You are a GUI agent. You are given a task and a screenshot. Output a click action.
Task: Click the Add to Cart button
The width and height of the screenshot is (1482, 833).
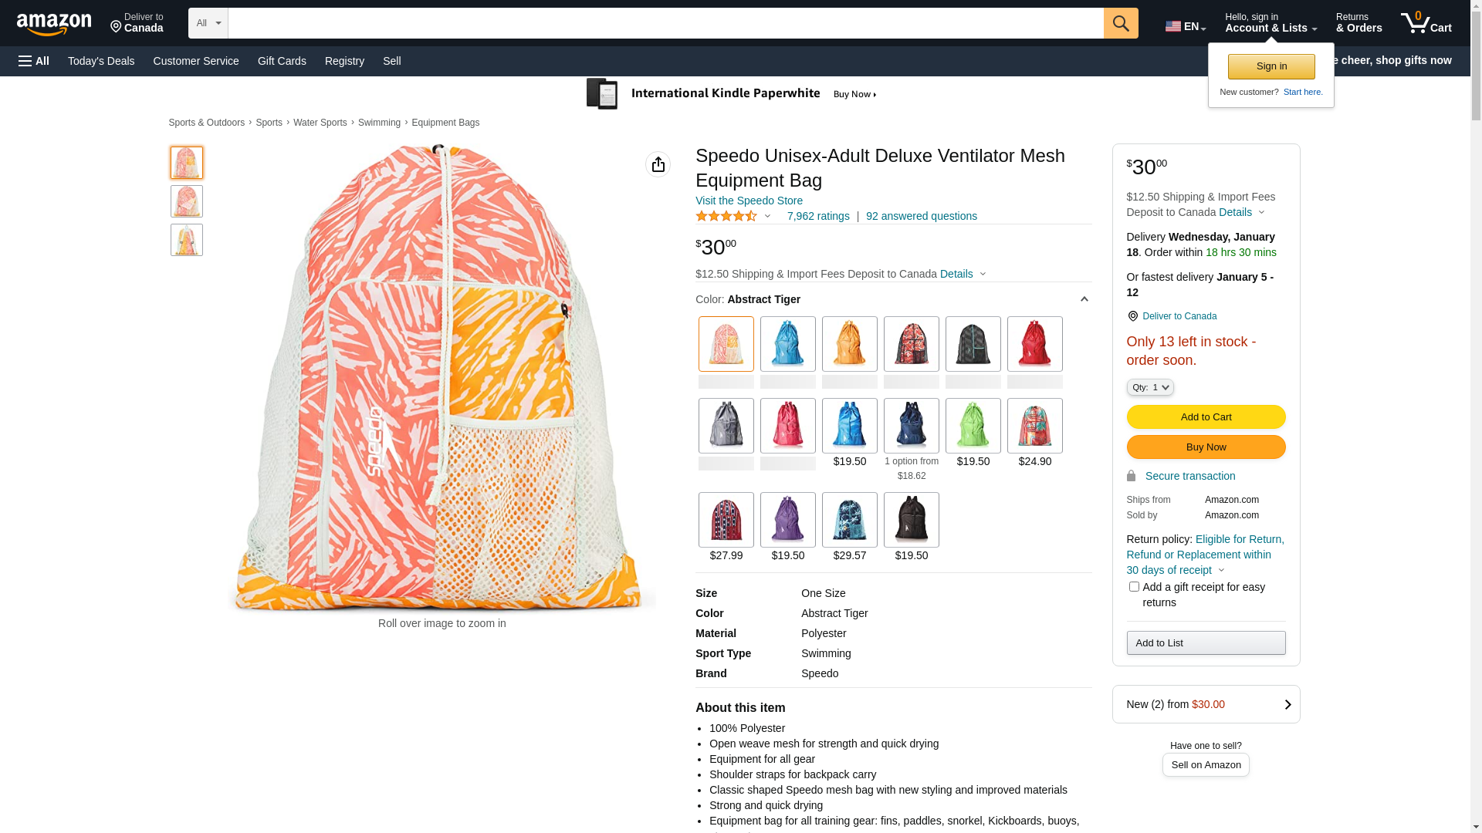point(1205,417)
